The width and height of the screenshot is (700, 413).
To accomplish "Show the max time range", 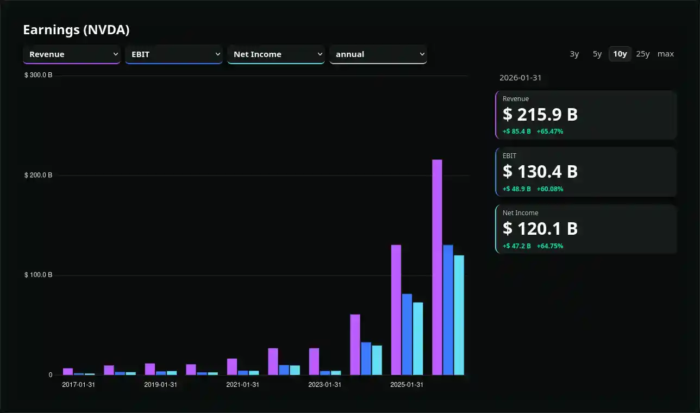I will [x=666, y=54].
